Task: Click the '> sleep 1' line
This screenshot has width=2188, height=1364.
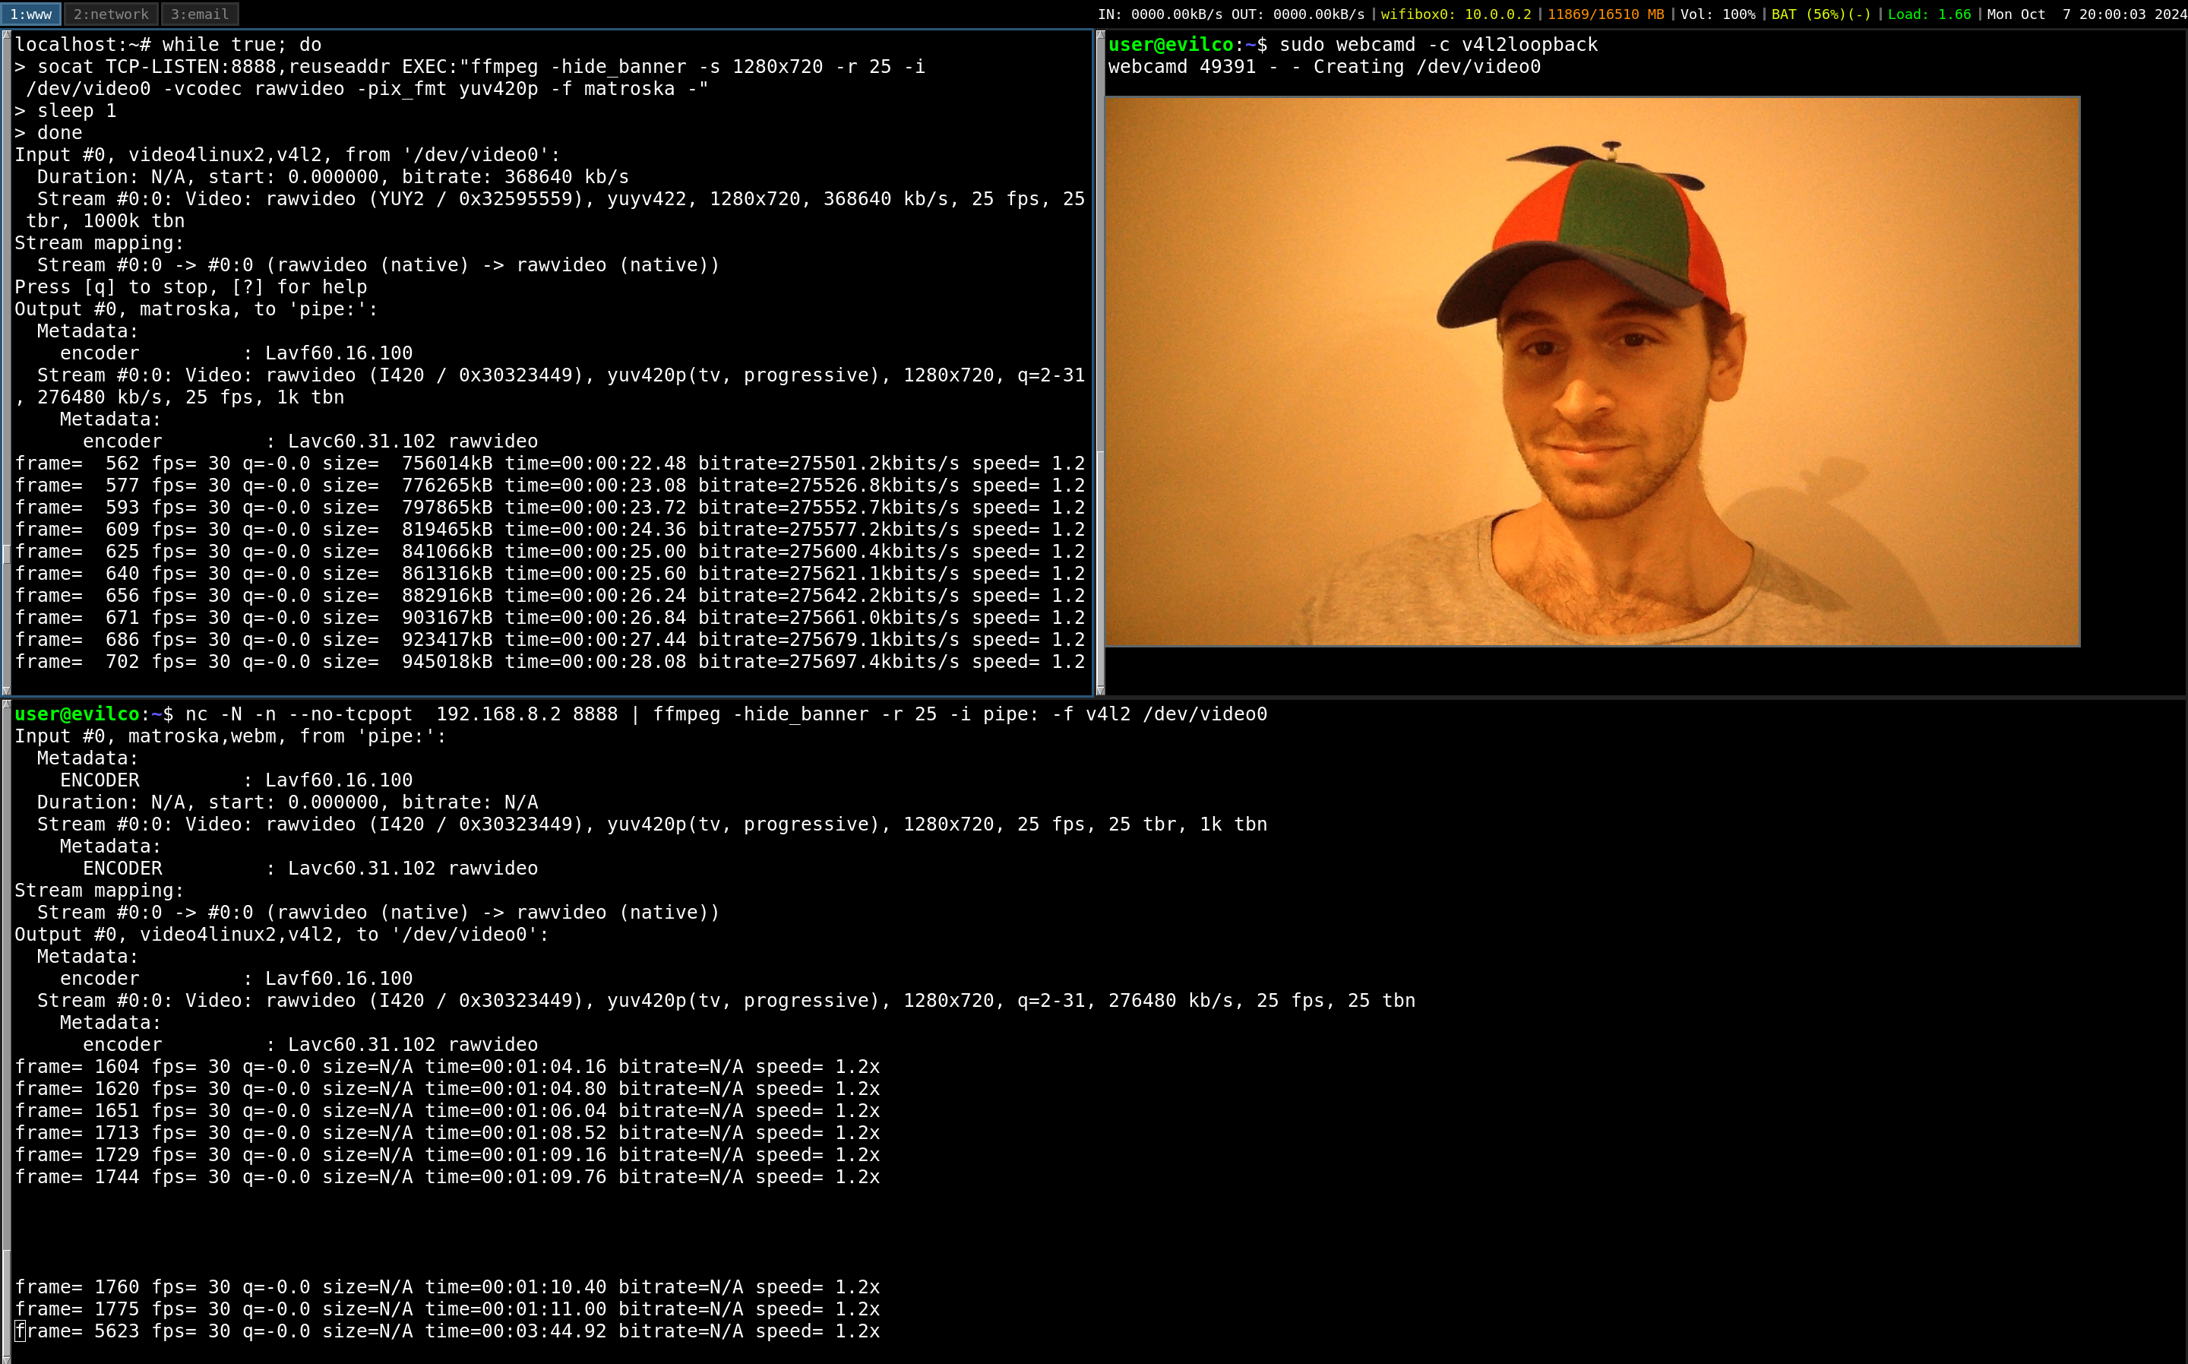Action: (x=65, y=111)
